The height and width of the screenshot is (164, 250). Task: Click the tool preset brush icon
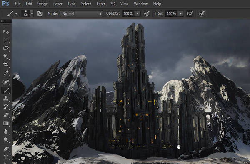pyautogui.click(x=10, y=14)
